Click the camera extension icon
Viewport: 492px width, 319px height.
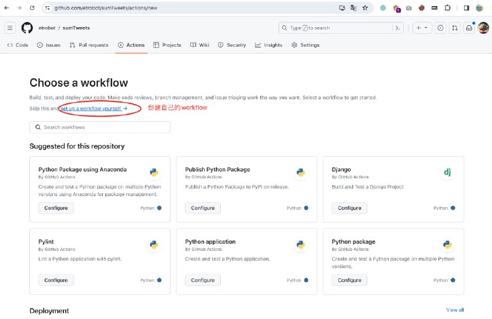[408, 8]
